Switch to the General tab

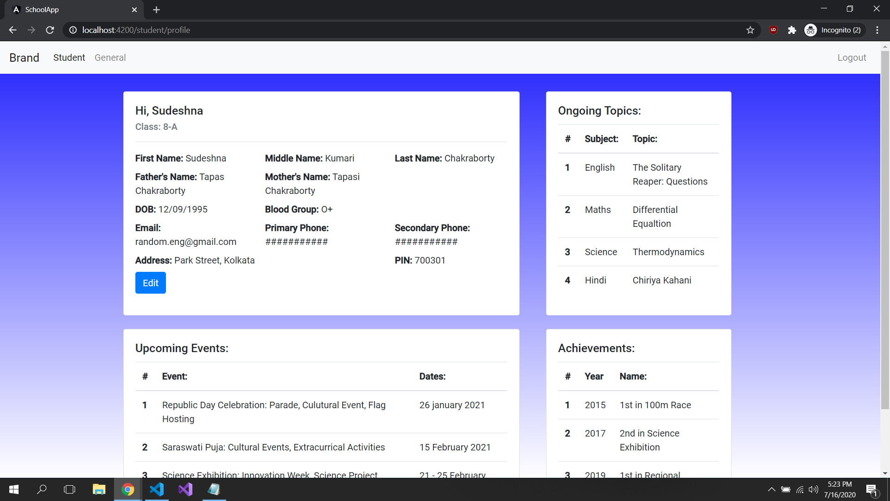110,57
